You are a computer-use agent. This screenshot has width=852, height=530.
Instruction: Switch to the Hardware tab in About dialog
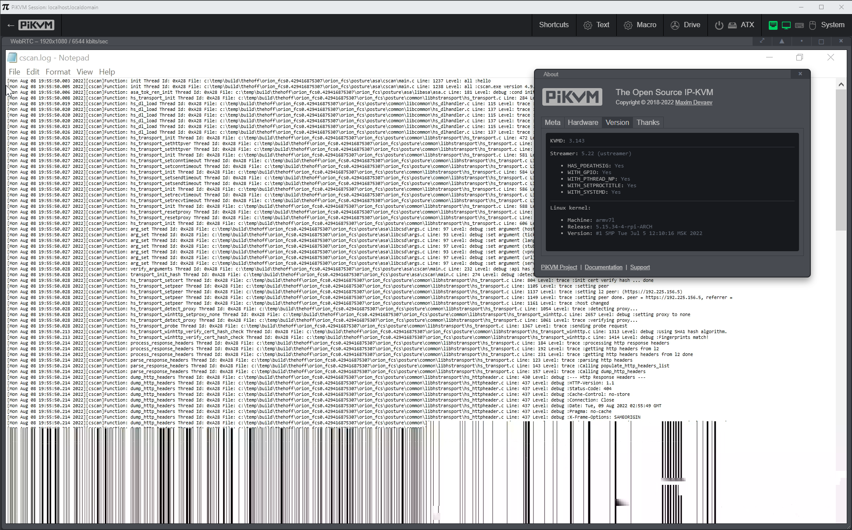[583, 123]
